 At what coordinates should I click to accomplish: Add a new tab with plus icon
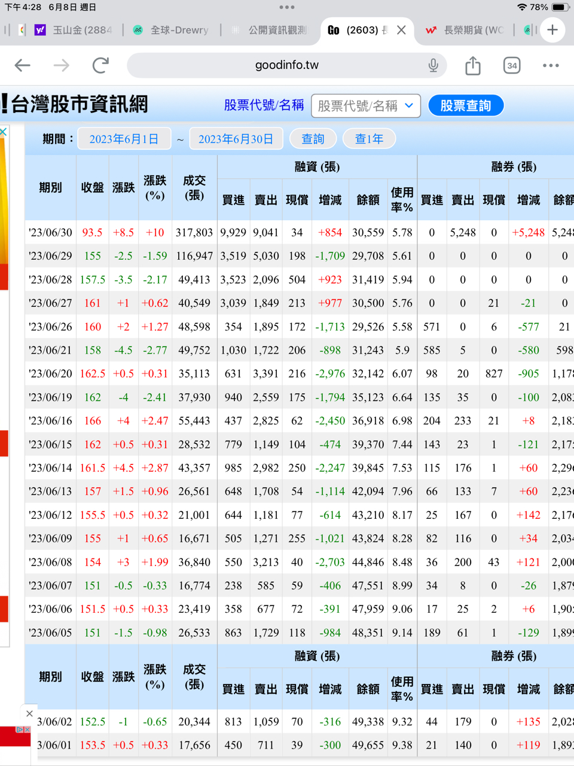pos(552,30)
